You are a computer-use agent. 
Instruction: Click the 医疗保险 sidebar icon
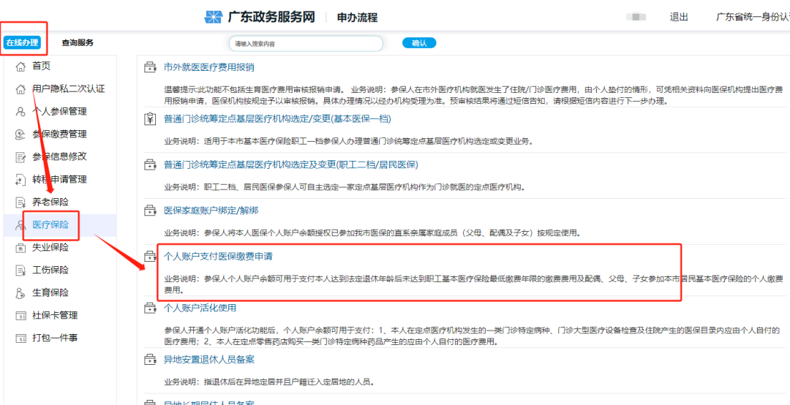20,225
